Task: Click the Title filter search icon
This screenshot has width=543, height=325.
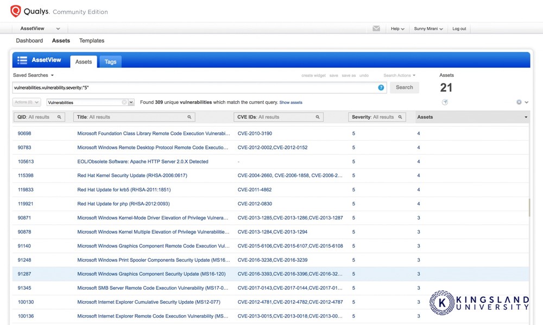Action: (x=190, y=117)
